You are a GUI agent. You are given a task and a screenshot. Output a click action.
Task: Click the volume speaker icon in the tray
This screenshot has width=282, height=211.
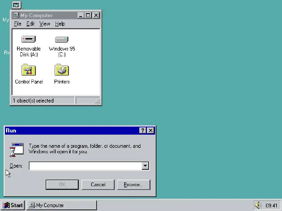click(x=258, y=205)
